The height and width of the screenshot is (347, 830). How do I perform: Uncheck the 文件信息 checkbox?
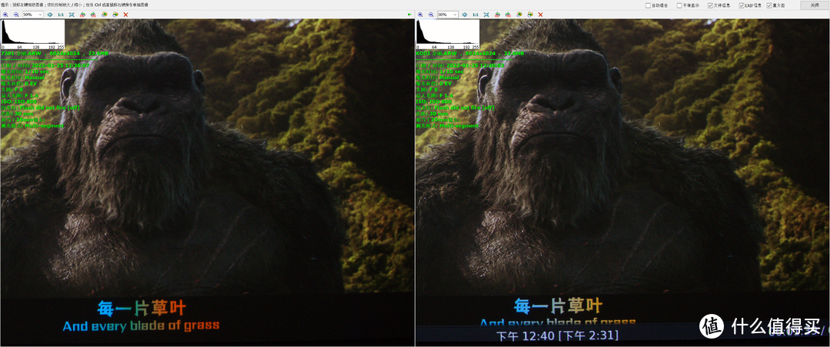click(710, 5)
